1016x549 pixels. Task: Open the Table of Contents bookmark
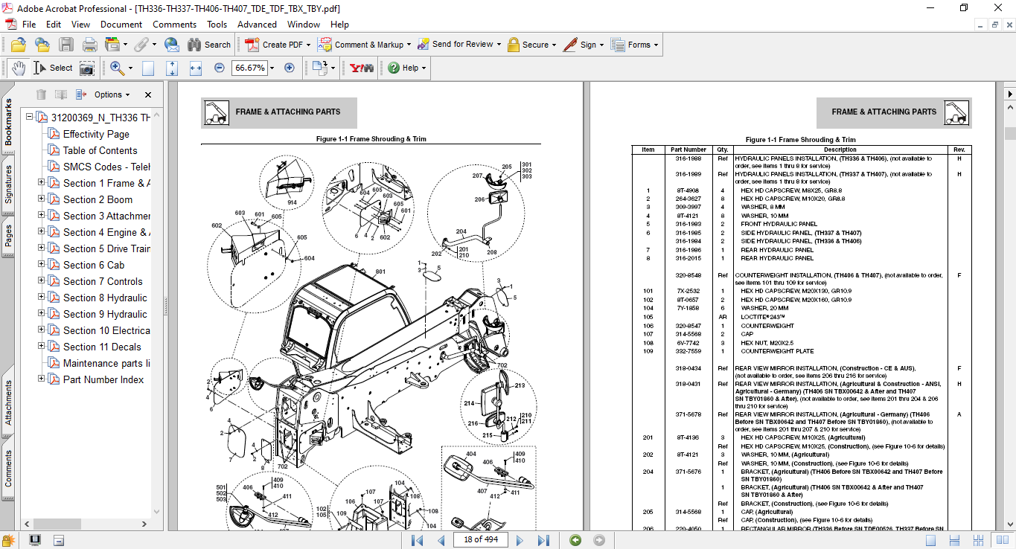[x=100, y=150]
